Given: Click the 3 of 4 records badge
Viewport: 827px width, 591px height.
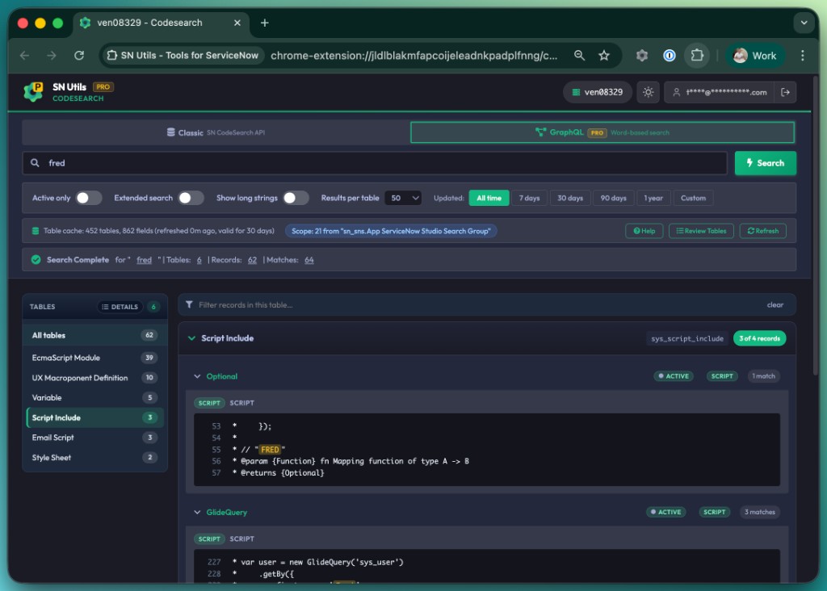Looking at the screenshot, I should point(759,338).
